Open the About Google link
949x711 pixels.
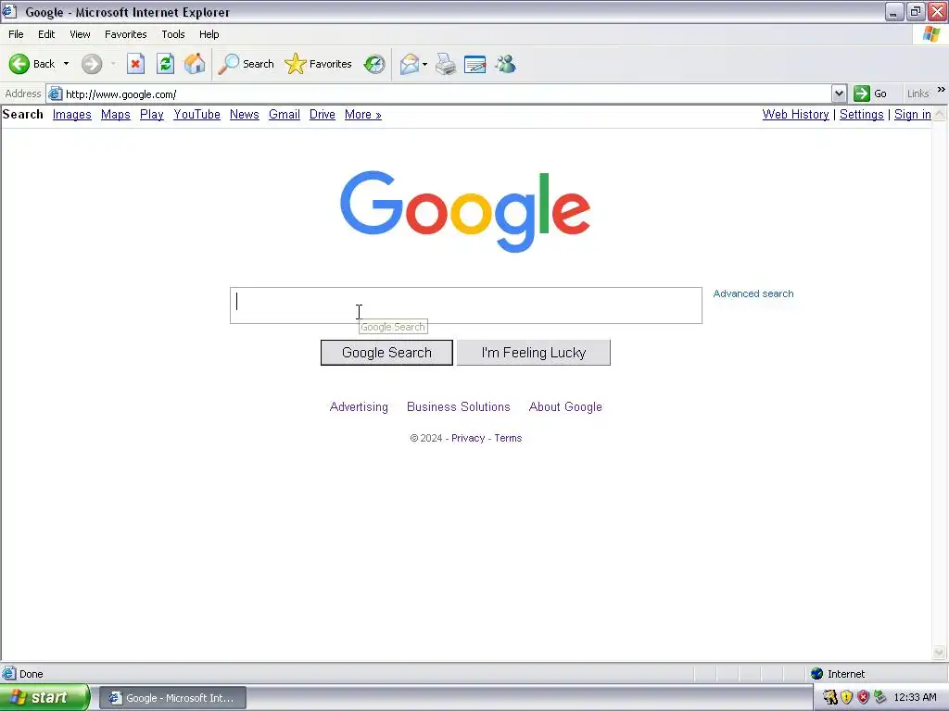(565, 407)
